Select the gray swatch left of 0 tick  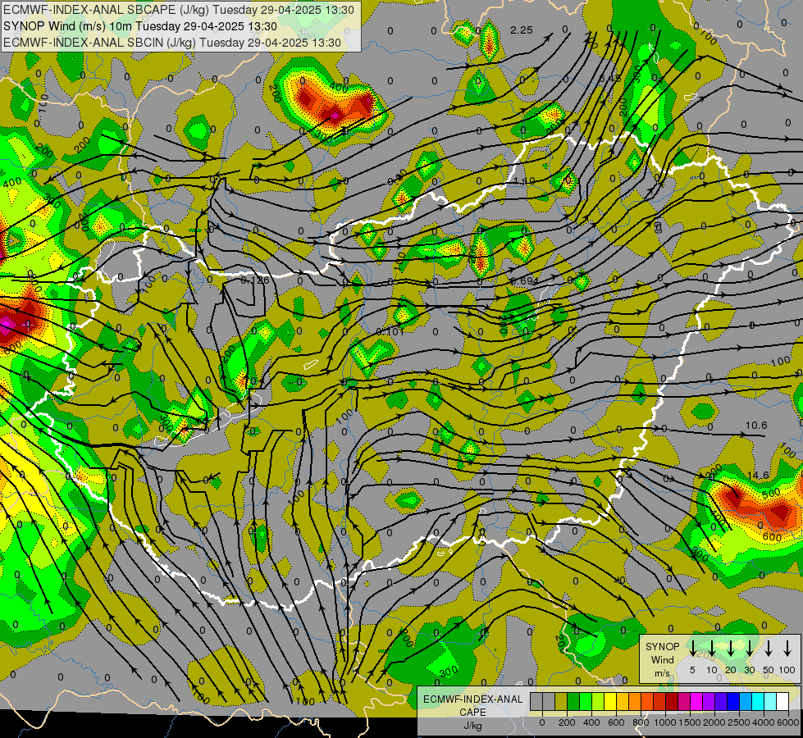[536, 701]
